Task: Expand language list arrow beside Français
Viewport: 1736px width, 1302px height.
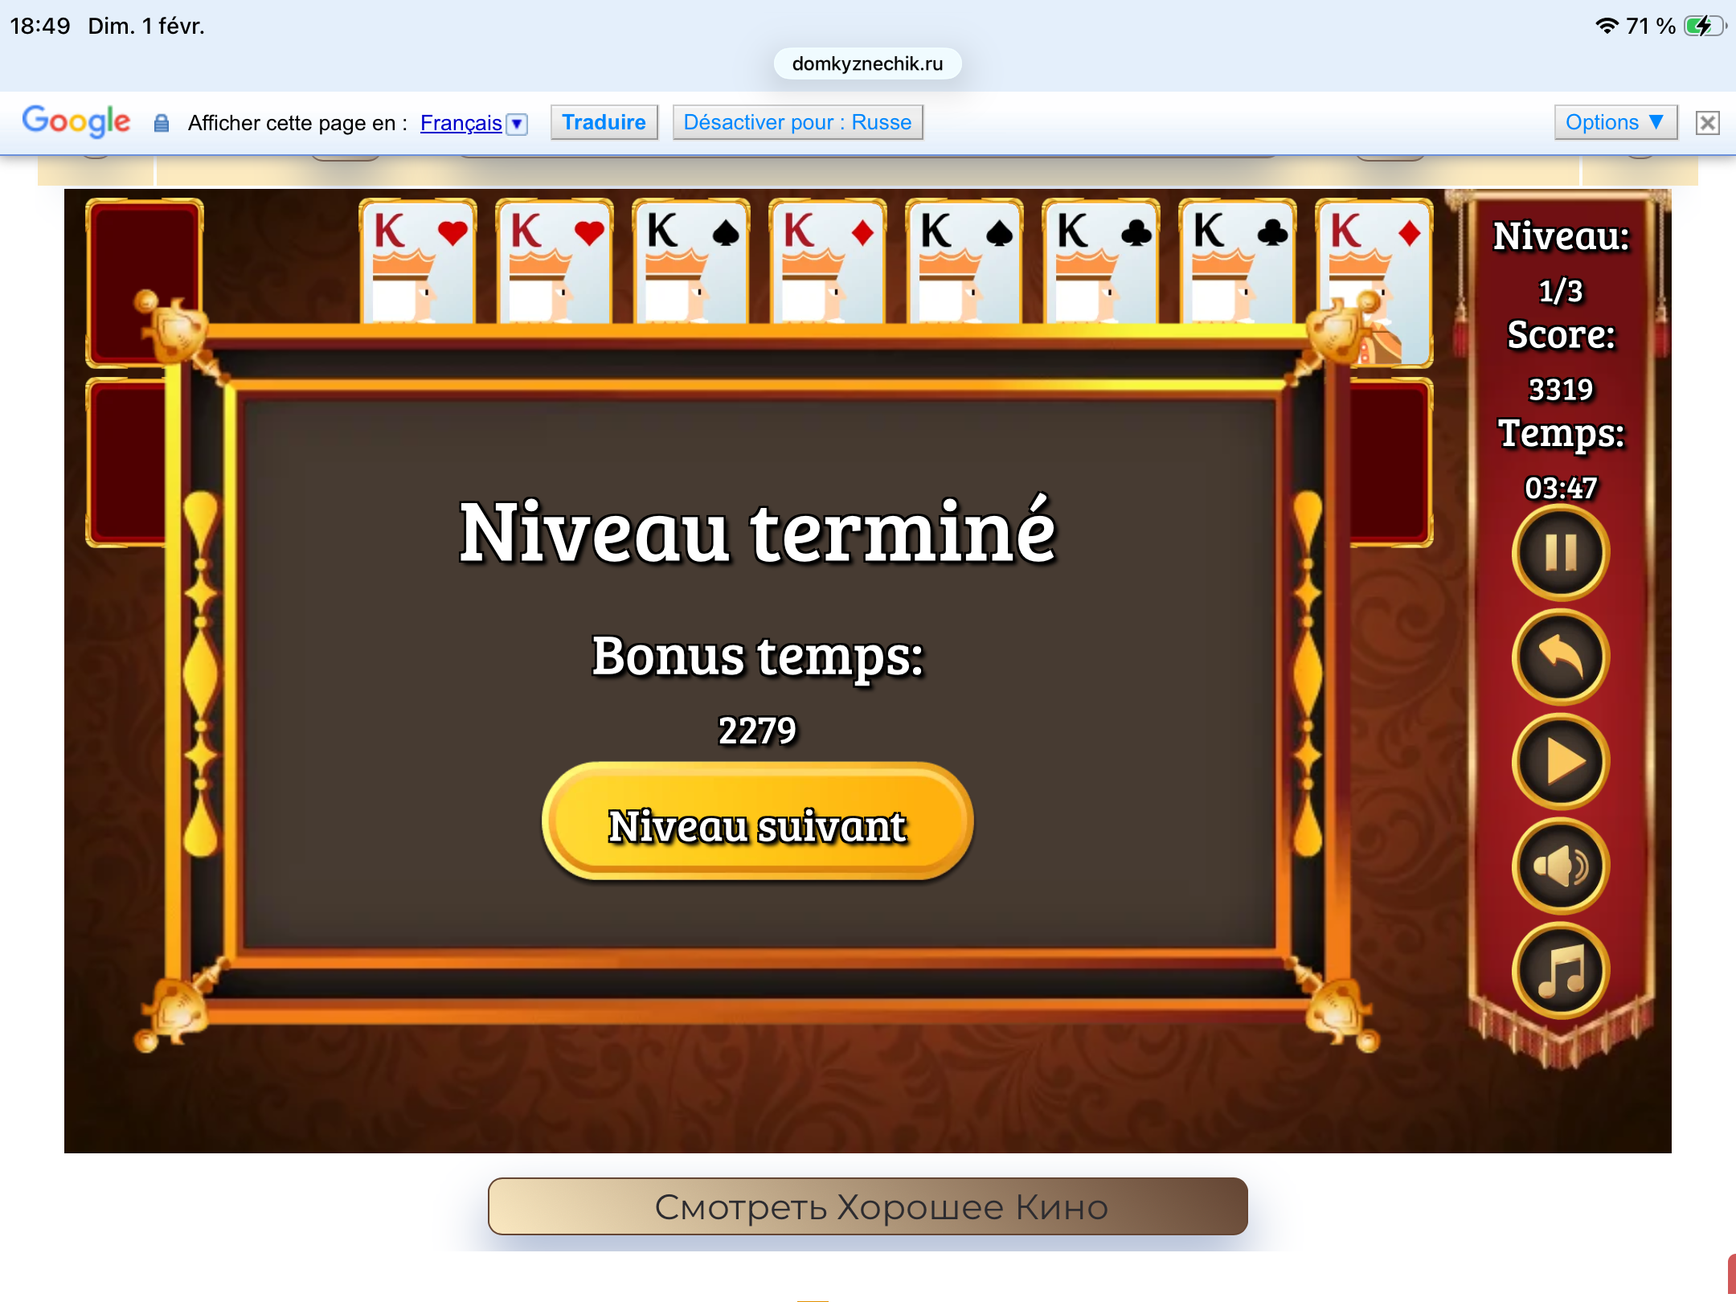Action: coord(518,124)
